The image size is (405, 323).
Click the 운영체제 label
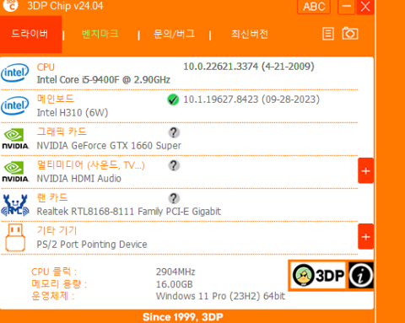(x=52, y=296)
